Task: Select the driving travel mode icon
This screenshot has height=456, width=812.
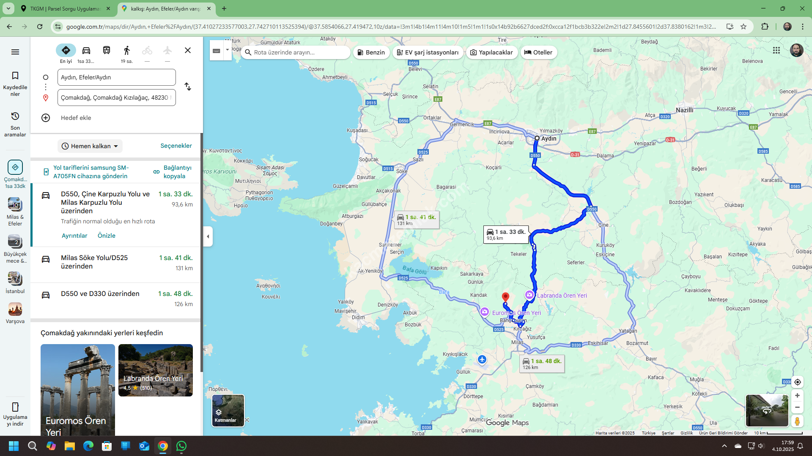Action: [86, 51]
